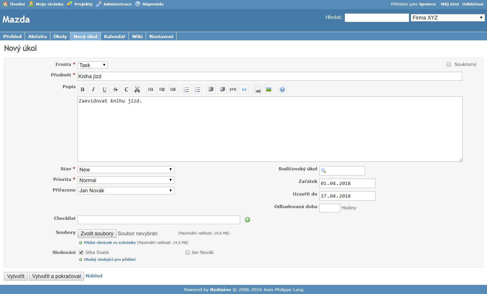Screen dimensions: 487x294
Task: Open text formatting help icon
Action: 282,89
